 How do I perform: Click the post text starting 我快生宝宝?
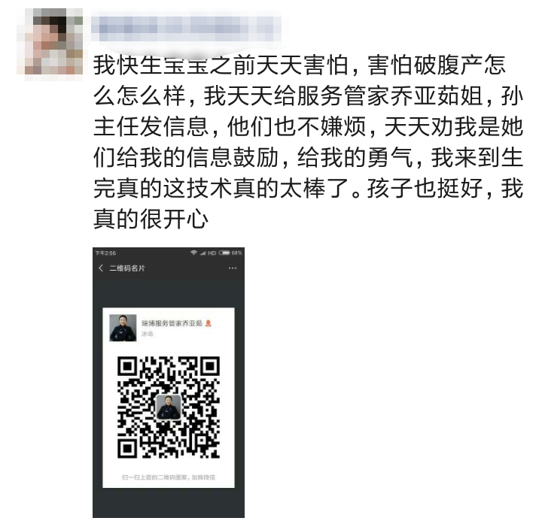pyautogui.click(x=308, y=142)
